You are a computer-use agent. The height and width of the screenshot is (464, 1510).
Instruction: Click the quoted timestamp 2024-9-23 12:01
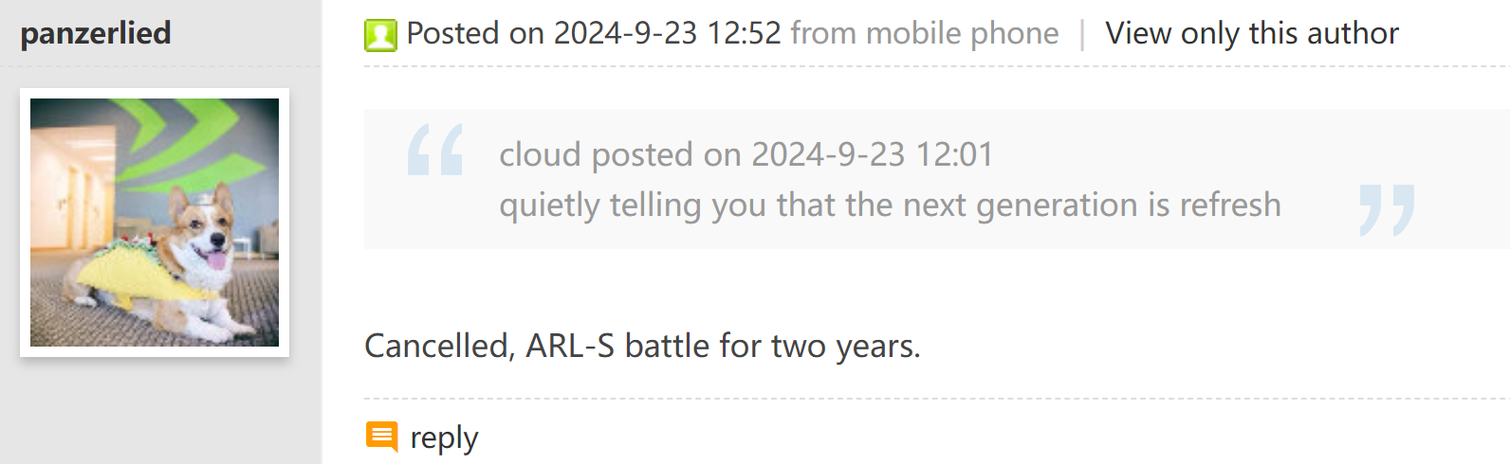[872, 154]
